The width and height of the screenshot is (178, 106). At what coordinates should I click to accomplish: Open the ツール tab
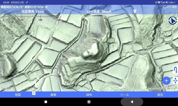pos(125,95)
